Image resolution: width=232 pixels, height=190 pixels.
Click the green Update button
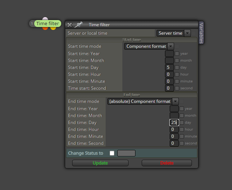click(100, 163)
